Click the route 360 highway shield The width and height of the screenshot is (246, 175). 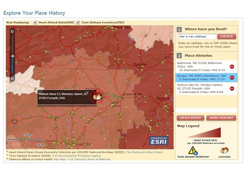coord(167,57)
